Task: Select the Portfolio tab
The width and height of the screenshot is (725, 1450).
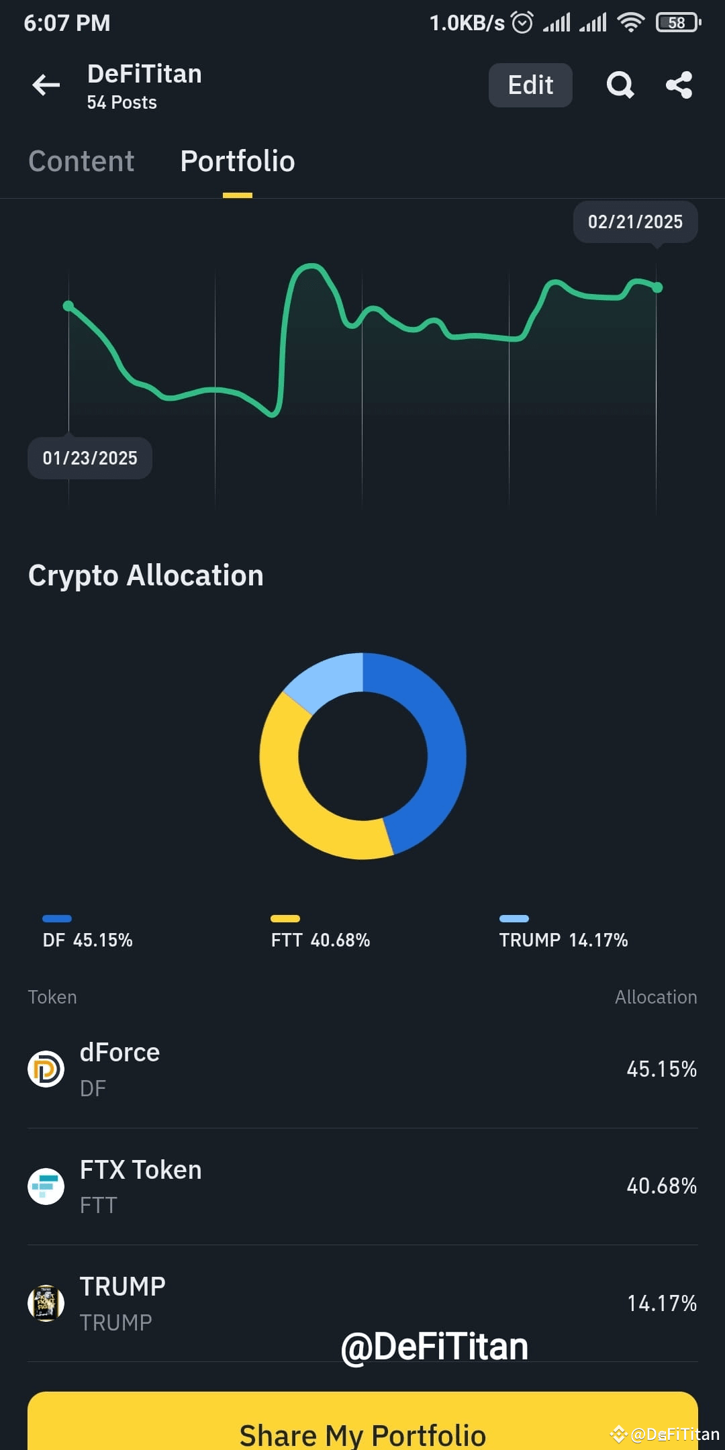Action: click(237, 161)
